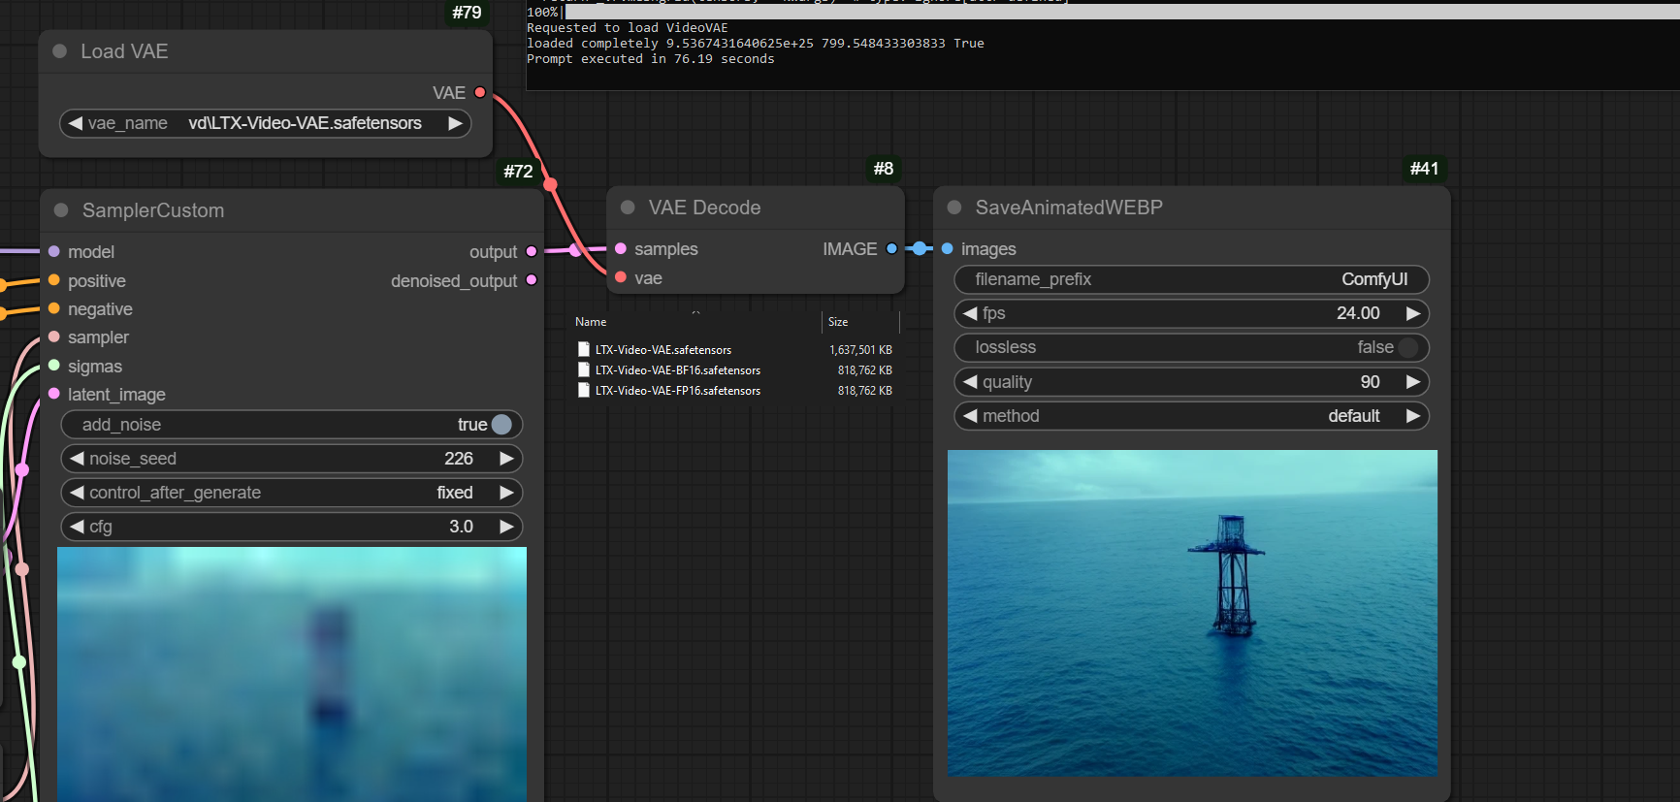The height and width of the screenshot is (802, 1680).
Task: Increase noise_seed with right arrow
Action: [x=506, y=459]
